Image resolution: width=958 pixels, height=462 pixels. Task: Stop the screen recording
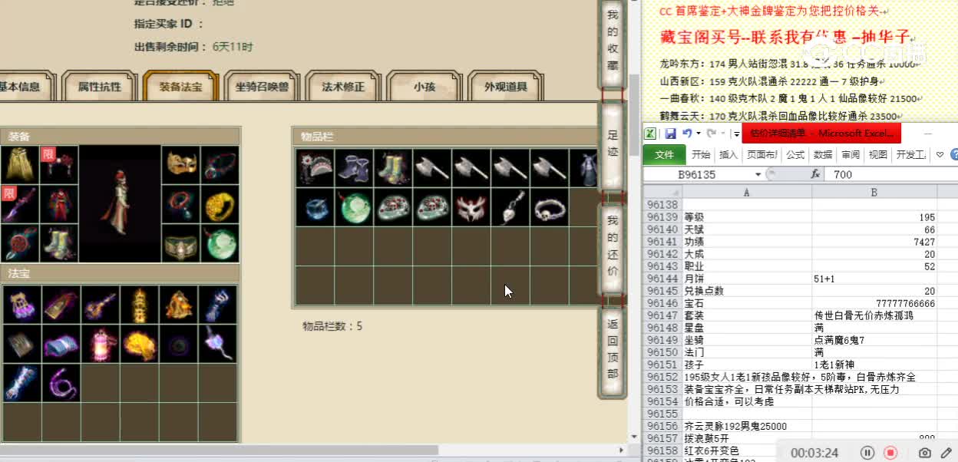pos(890,453)
